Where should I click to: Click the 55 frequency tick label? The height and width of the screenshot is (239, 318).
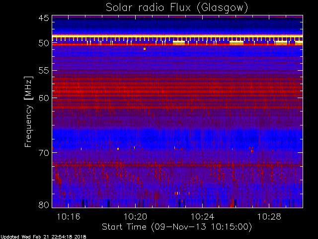(x=44, y=71)
